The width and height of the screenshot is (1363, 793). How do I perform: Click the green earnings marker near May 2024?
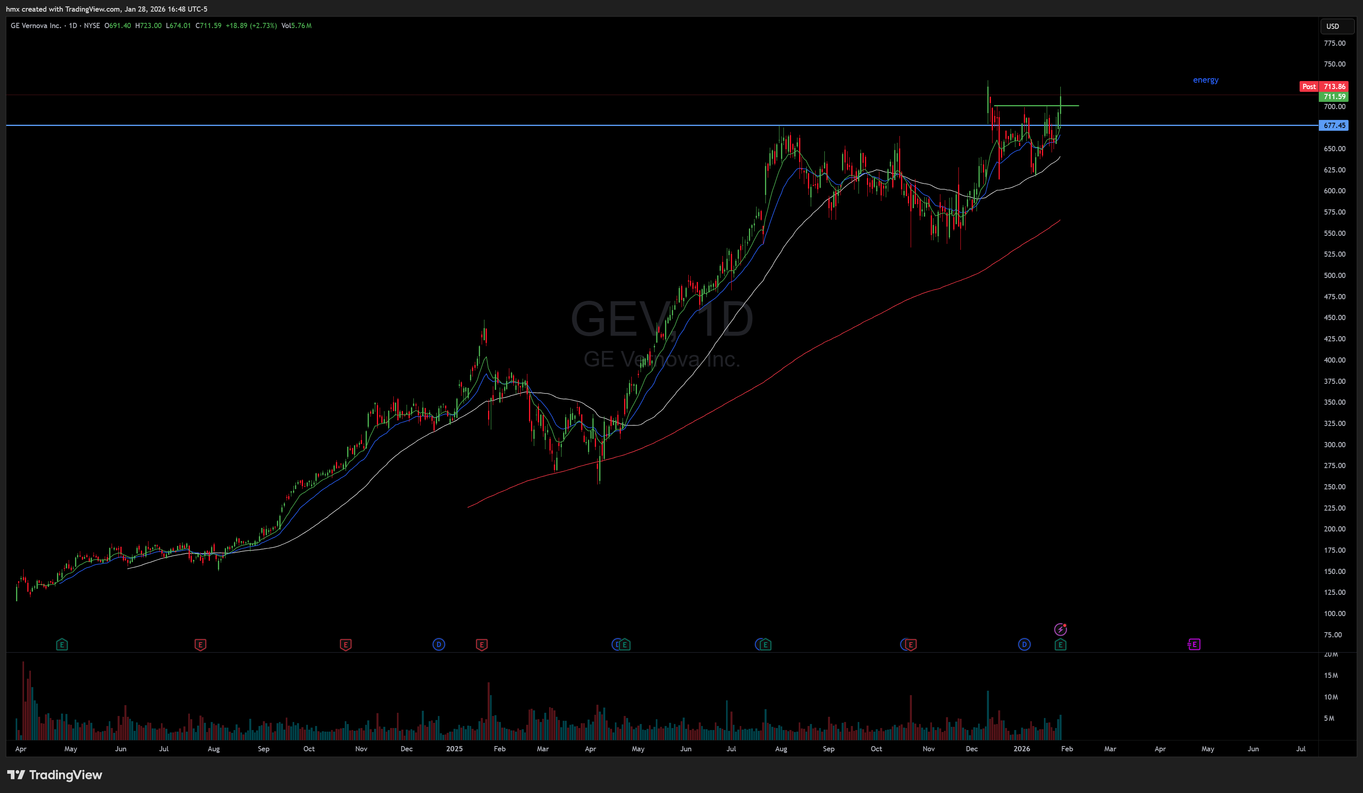[62, 644]
